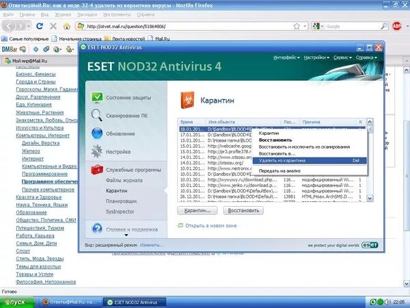
Task: Open the Справка dropdown menu in ESET
Action: (366, 57)
